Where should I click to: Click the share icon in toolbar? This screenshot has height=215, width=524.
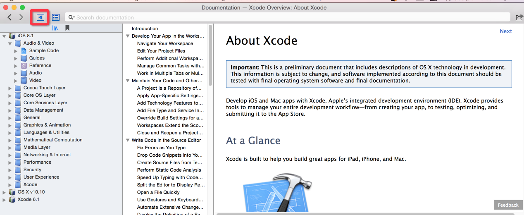519,17
